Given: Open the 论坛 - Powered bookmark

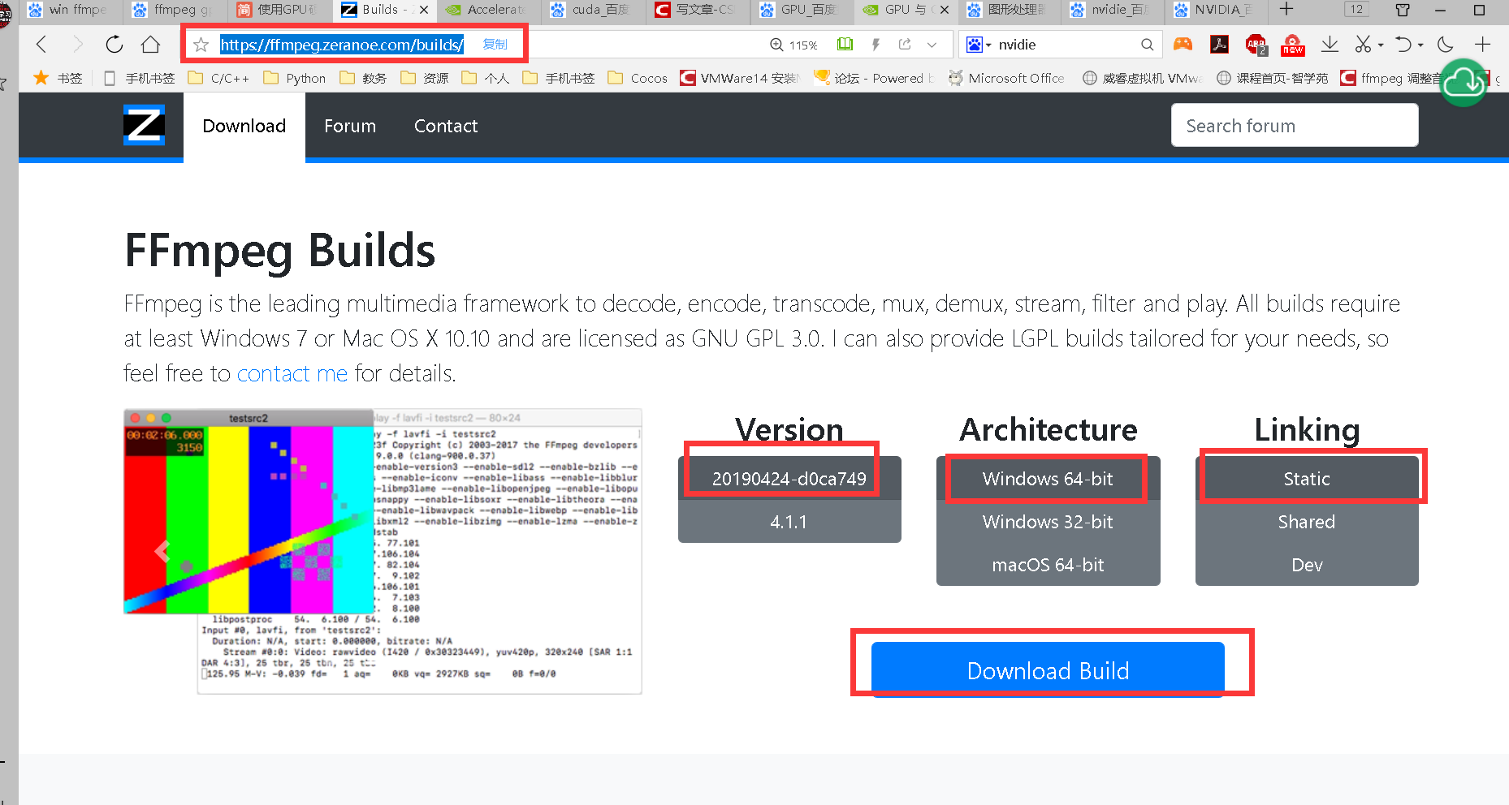Looking at the screenshot, I should [874, 78].
